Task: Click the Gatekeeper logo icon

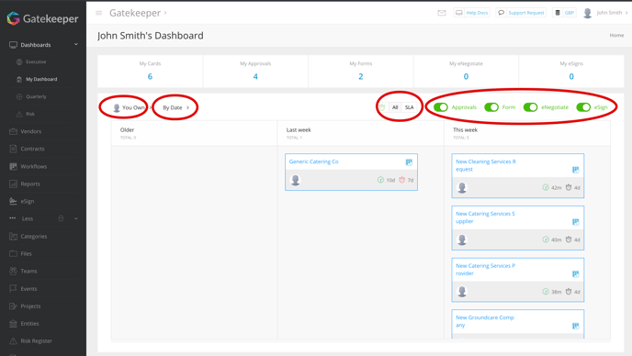Action: point(13,18)
